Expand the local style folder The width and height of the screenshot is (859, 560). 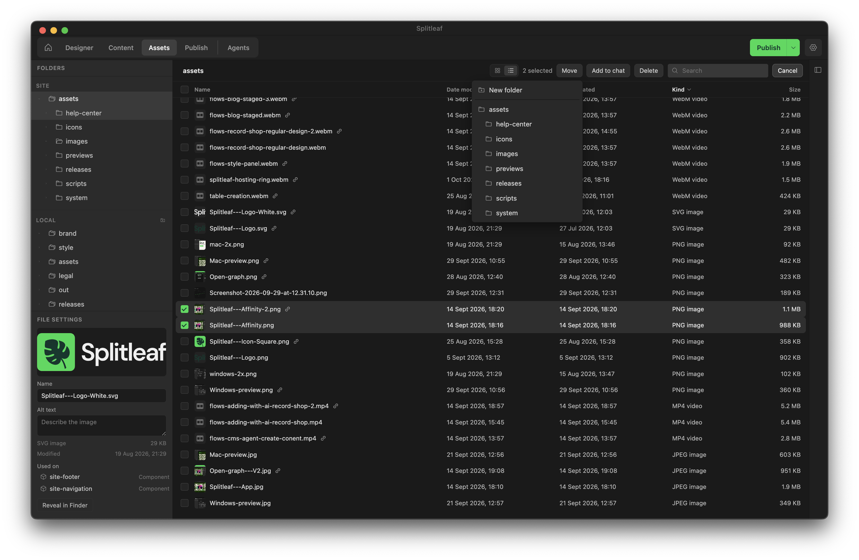click(39, 248)
